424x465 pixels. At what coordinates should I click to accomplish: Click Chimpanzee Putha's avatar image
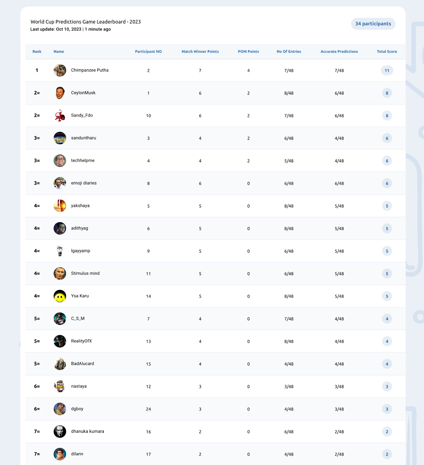point(60,70)
